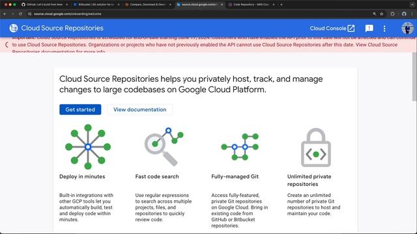Image resolution: width=417 pixels, height=234 pixels.
Task: Open a new browser tab
Action: pyautogui.click(x=281, y=5)
